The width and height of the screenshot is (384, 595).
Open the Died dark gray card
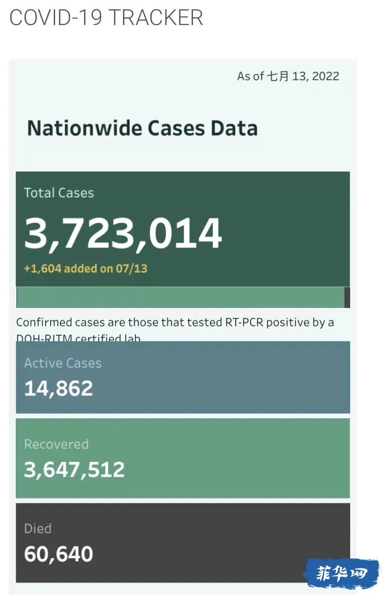183,543
